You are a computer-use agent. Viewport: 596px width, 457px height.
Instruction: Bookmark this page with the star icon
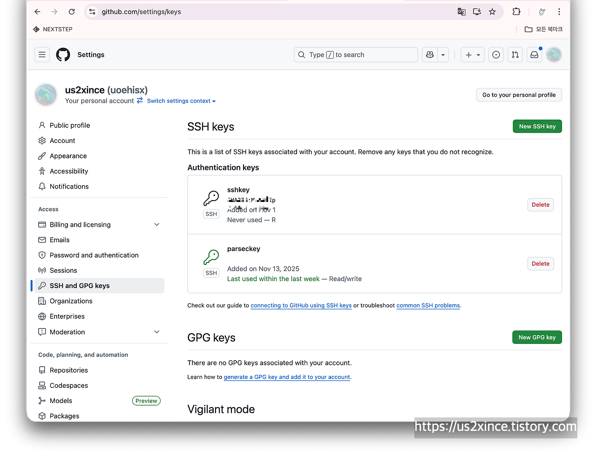point(492,12)
